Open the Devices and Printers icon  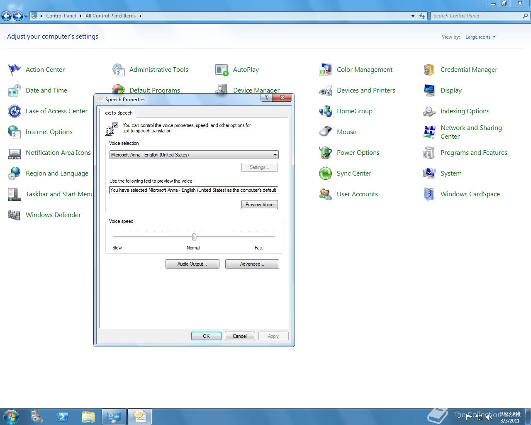[x=326, y=90]
